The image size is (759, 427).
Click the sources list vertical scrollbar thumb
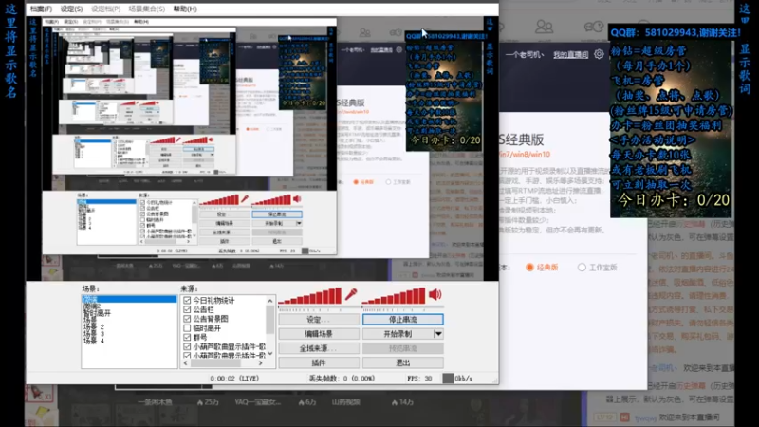point(270,320)
